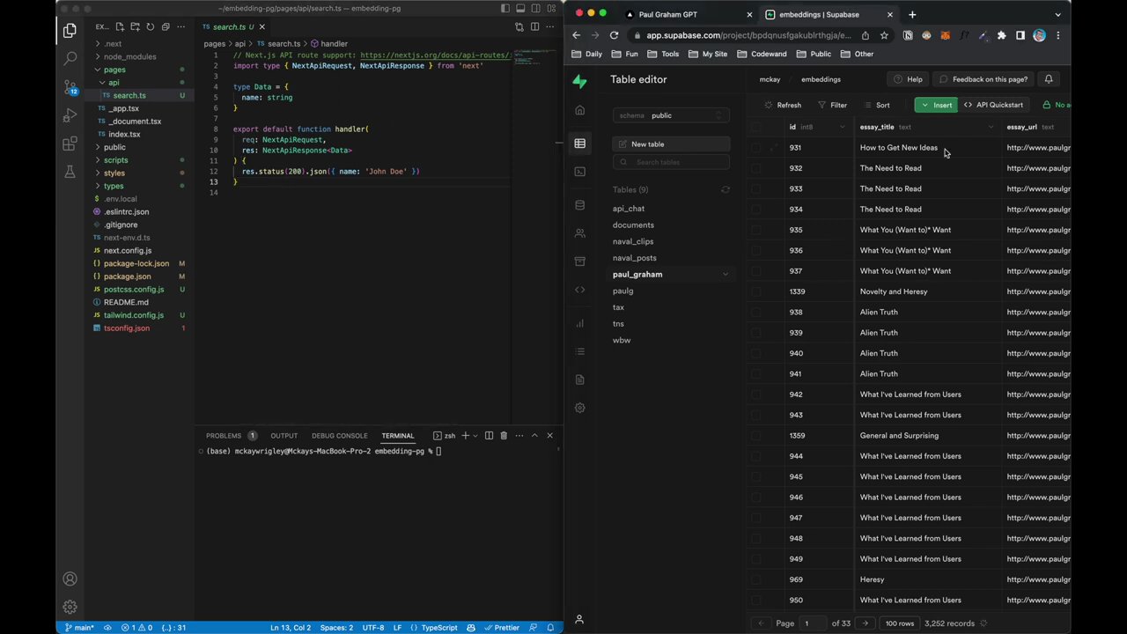Toggle the VS Code primary sidebar layout

[505, 9]
